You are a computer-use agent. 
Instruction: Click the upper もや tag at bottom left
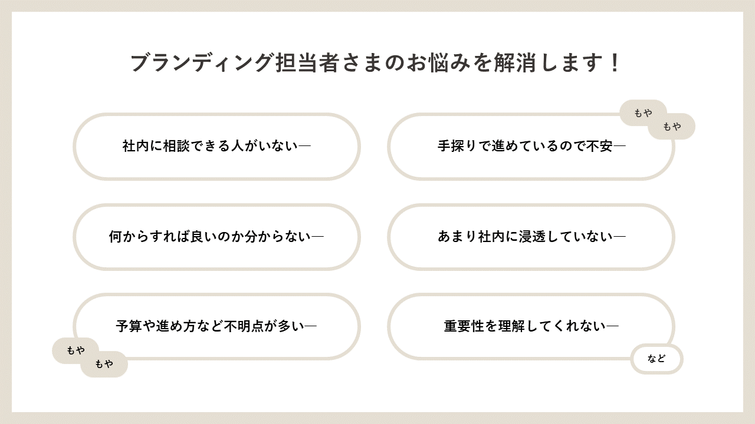click(x=75, y=351)
